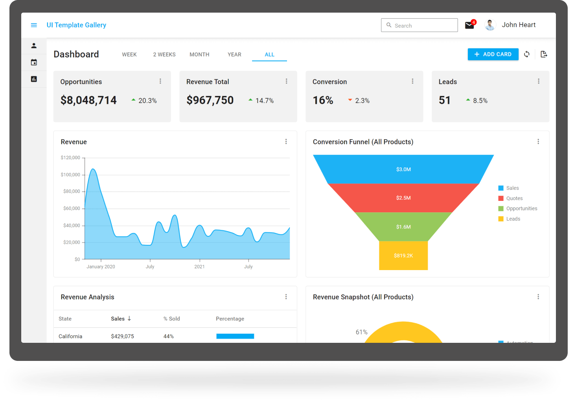
Task: Click the red notification badge on mail
Action: tap(474, 22)
